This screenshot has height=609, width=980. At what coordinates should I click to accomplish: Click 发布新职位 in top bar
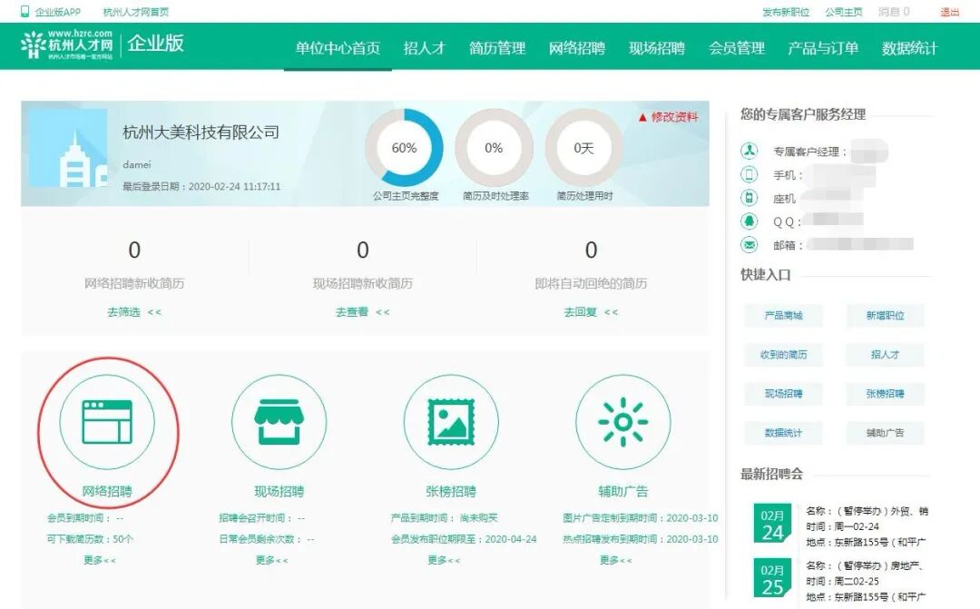(x=786, y=12)
